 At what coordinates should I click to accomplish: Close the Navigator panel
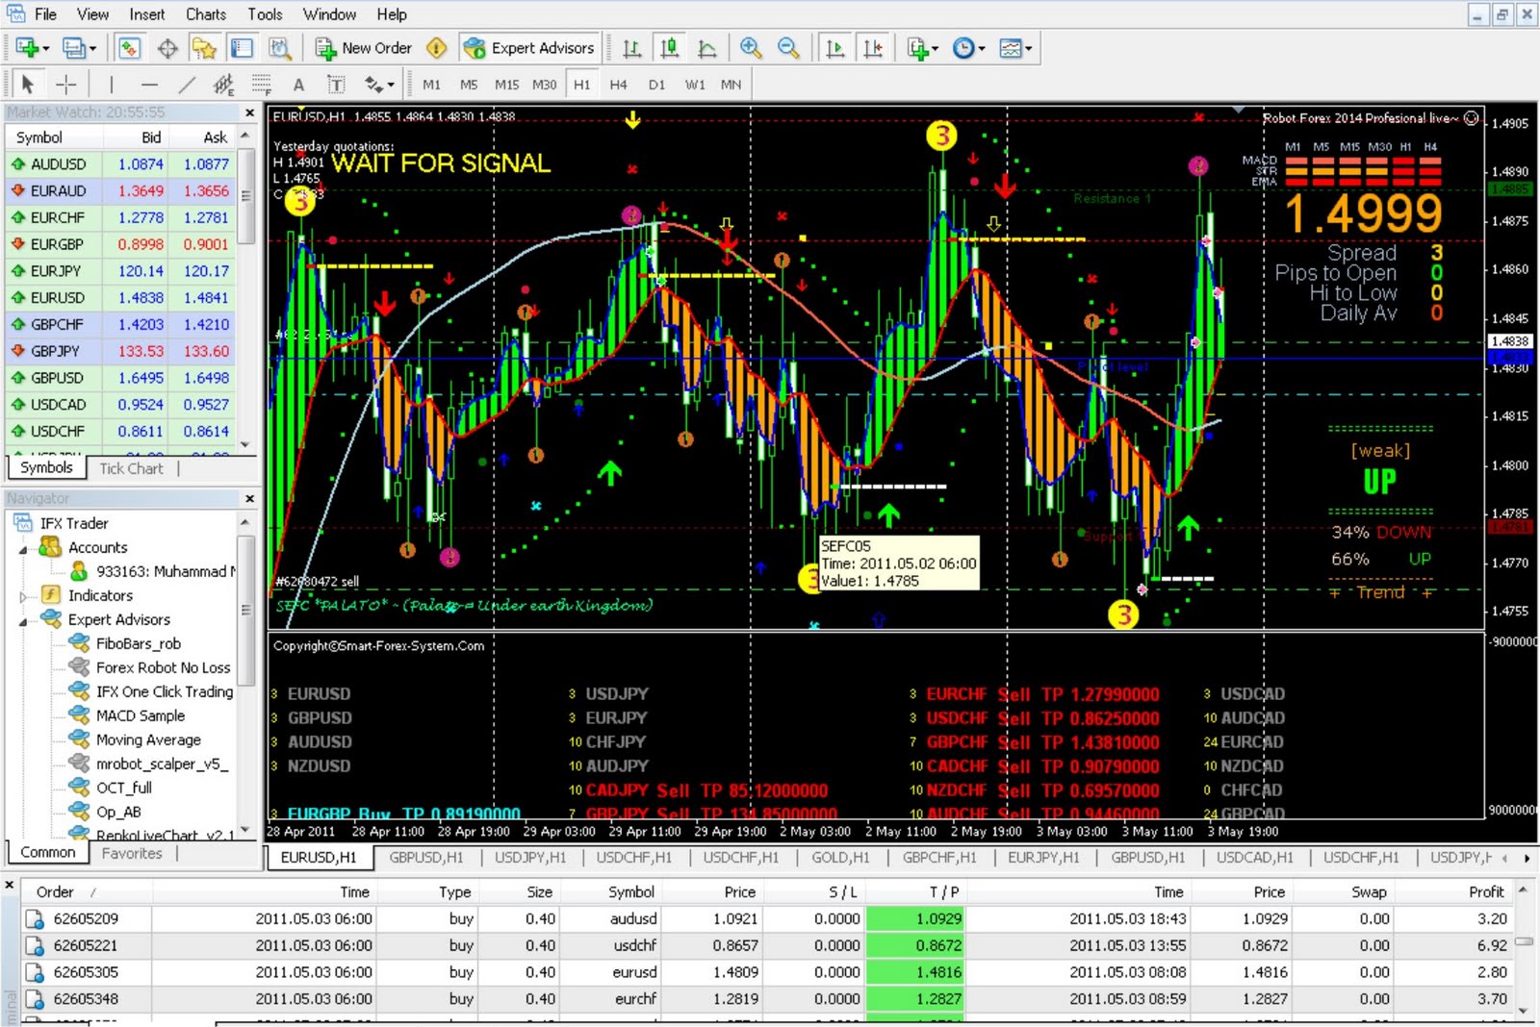249,498
